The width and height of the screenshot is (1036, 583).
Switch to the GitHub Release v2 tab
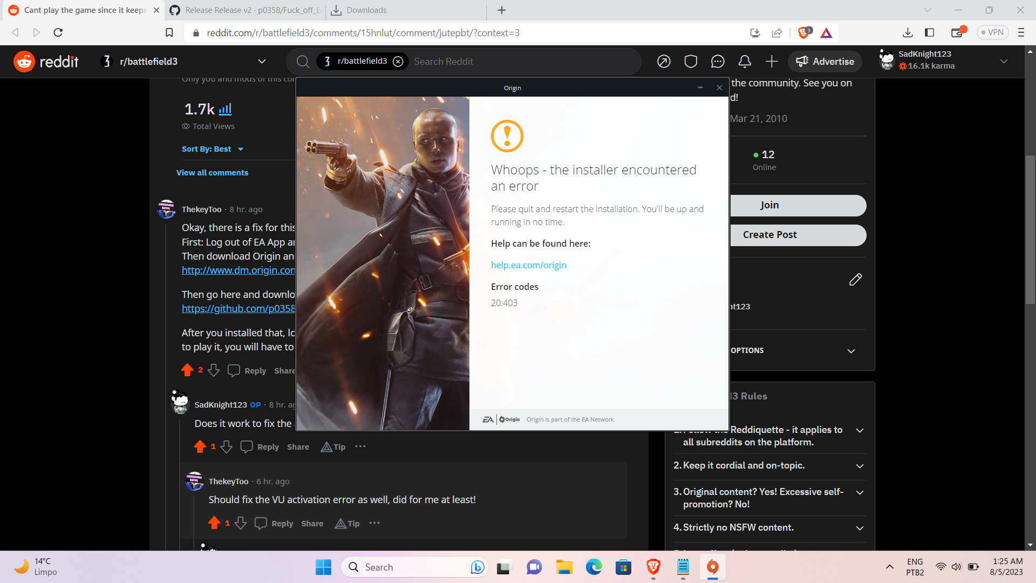(x=244, y=10)
